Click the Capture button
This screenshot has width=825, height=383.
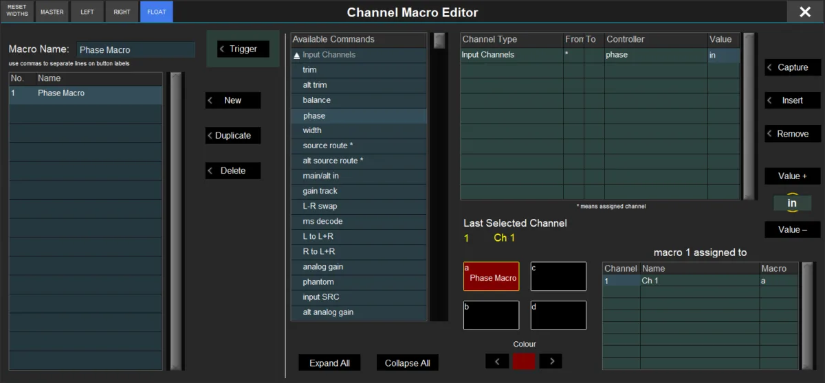click(793, 67)
